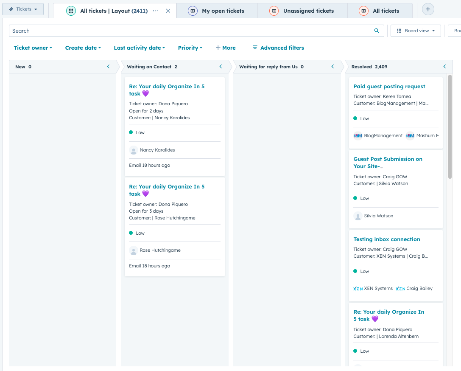Click the My open tickets table icon

(193, 11)
